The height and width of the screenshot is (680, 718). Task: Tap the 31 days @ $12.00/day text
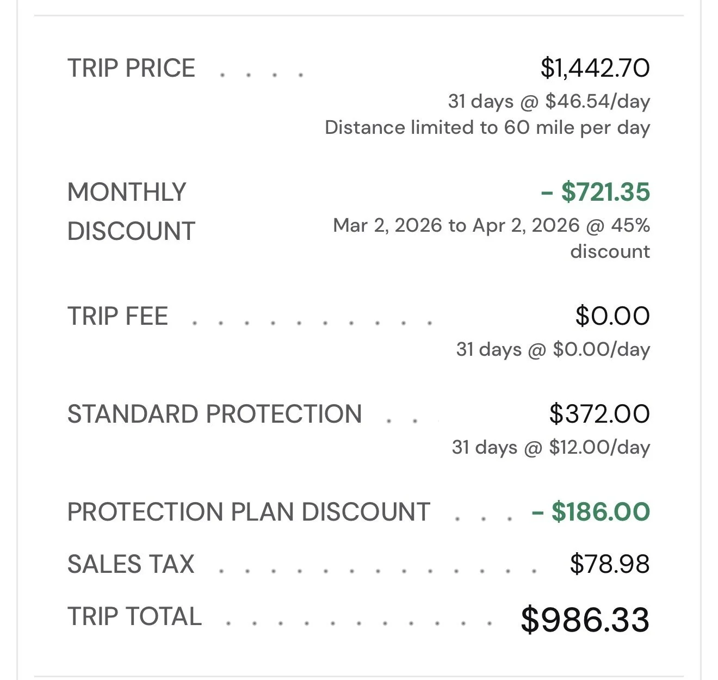click(550, 447)
